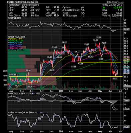Click the Prev Close value 52.31

[24, 16]
